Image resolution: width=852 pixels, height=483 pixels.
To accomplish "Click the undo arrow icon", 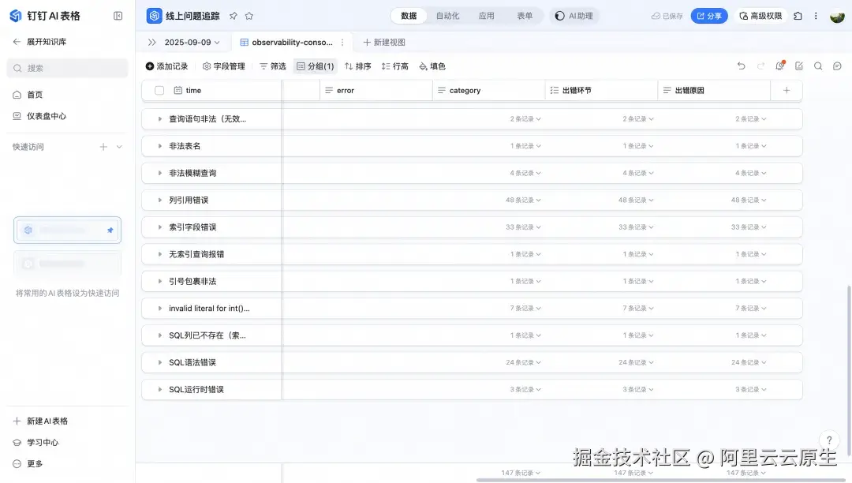I will 741,66.
